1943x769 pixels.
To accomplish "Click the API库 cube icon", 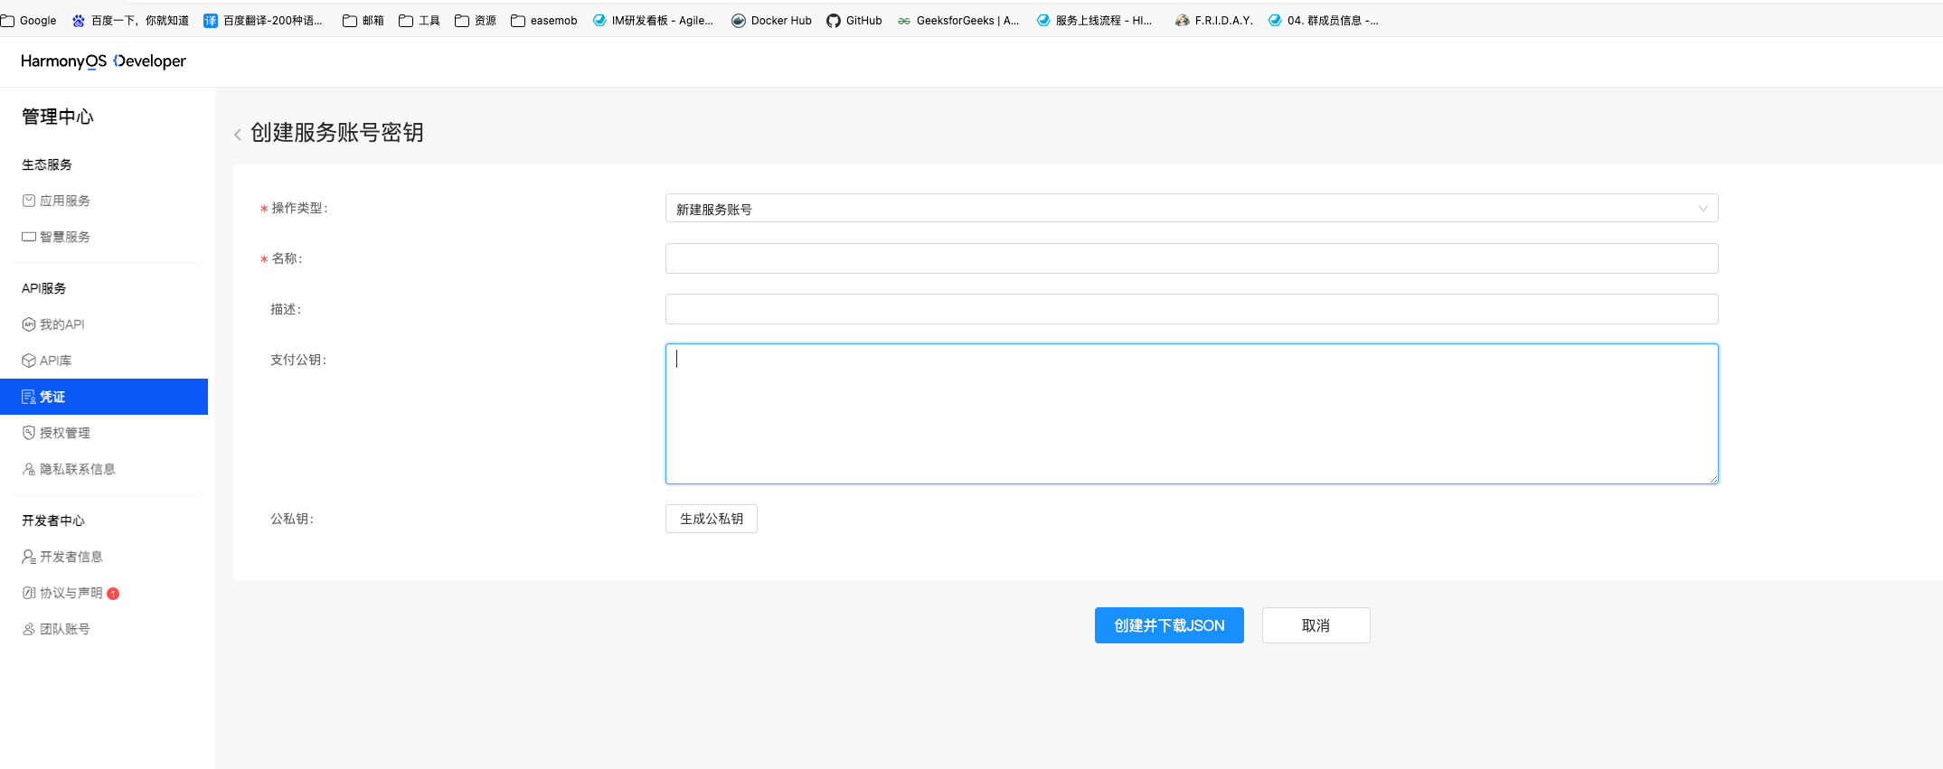I will click(29, 361).
